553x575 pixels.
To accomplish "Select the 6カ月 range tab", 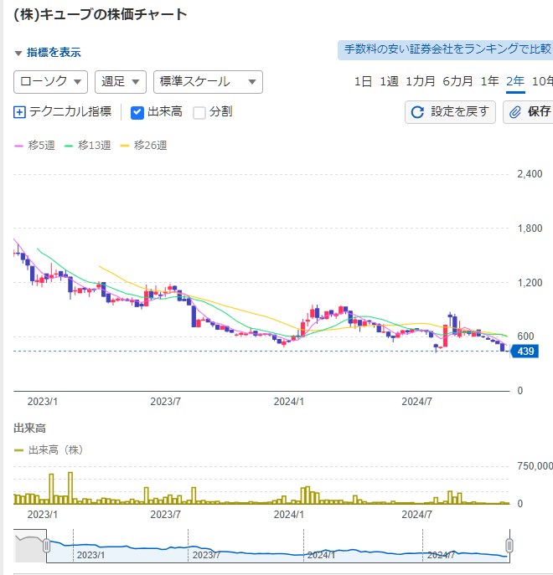I will pos(457,81).
